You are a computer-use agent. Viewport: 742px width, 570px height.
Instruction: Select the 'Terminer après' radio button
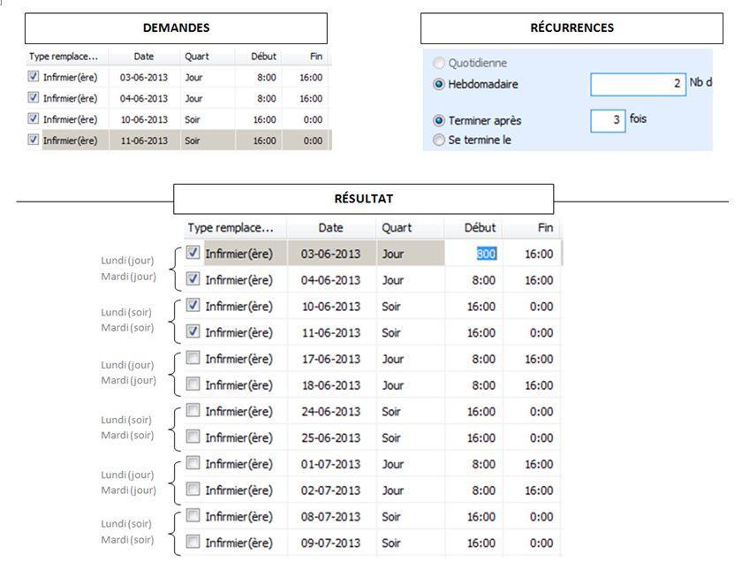click(439, 121)
